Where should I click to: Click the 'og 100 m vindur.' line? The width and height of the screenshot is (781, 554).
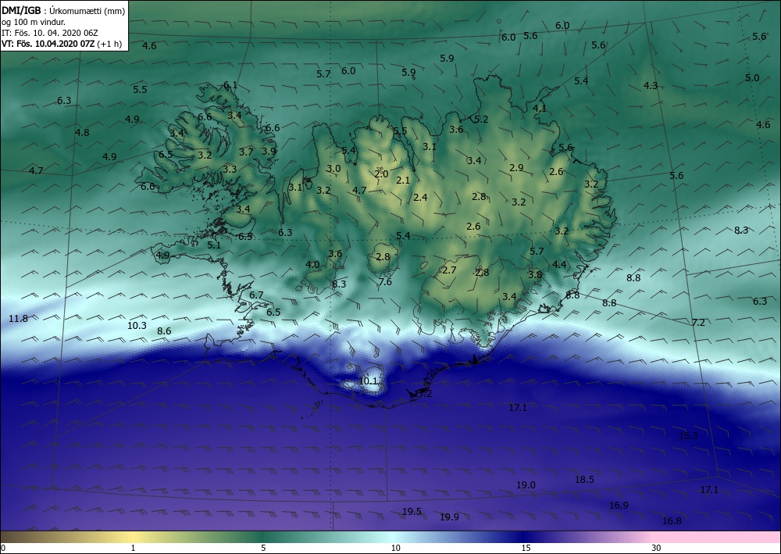point(34,22)
